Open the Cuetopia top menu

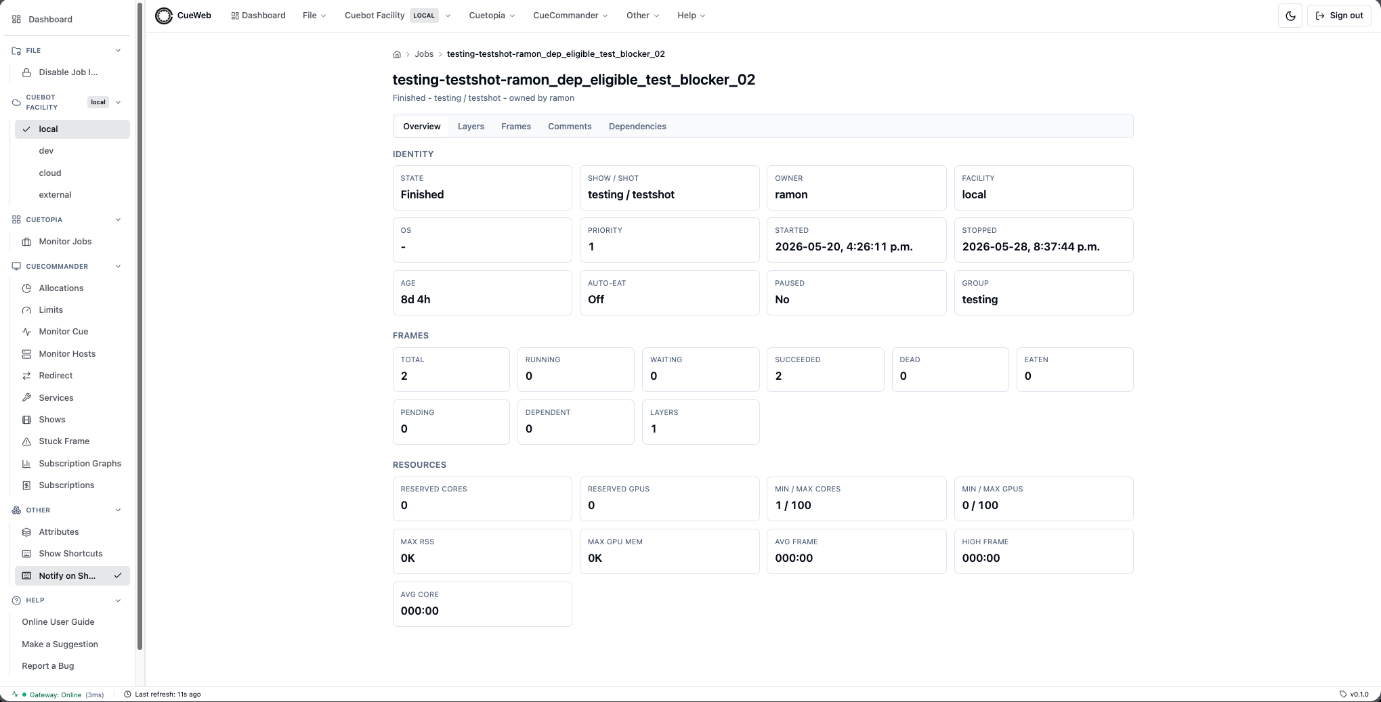pyautogui.click(x=492, y=16)
